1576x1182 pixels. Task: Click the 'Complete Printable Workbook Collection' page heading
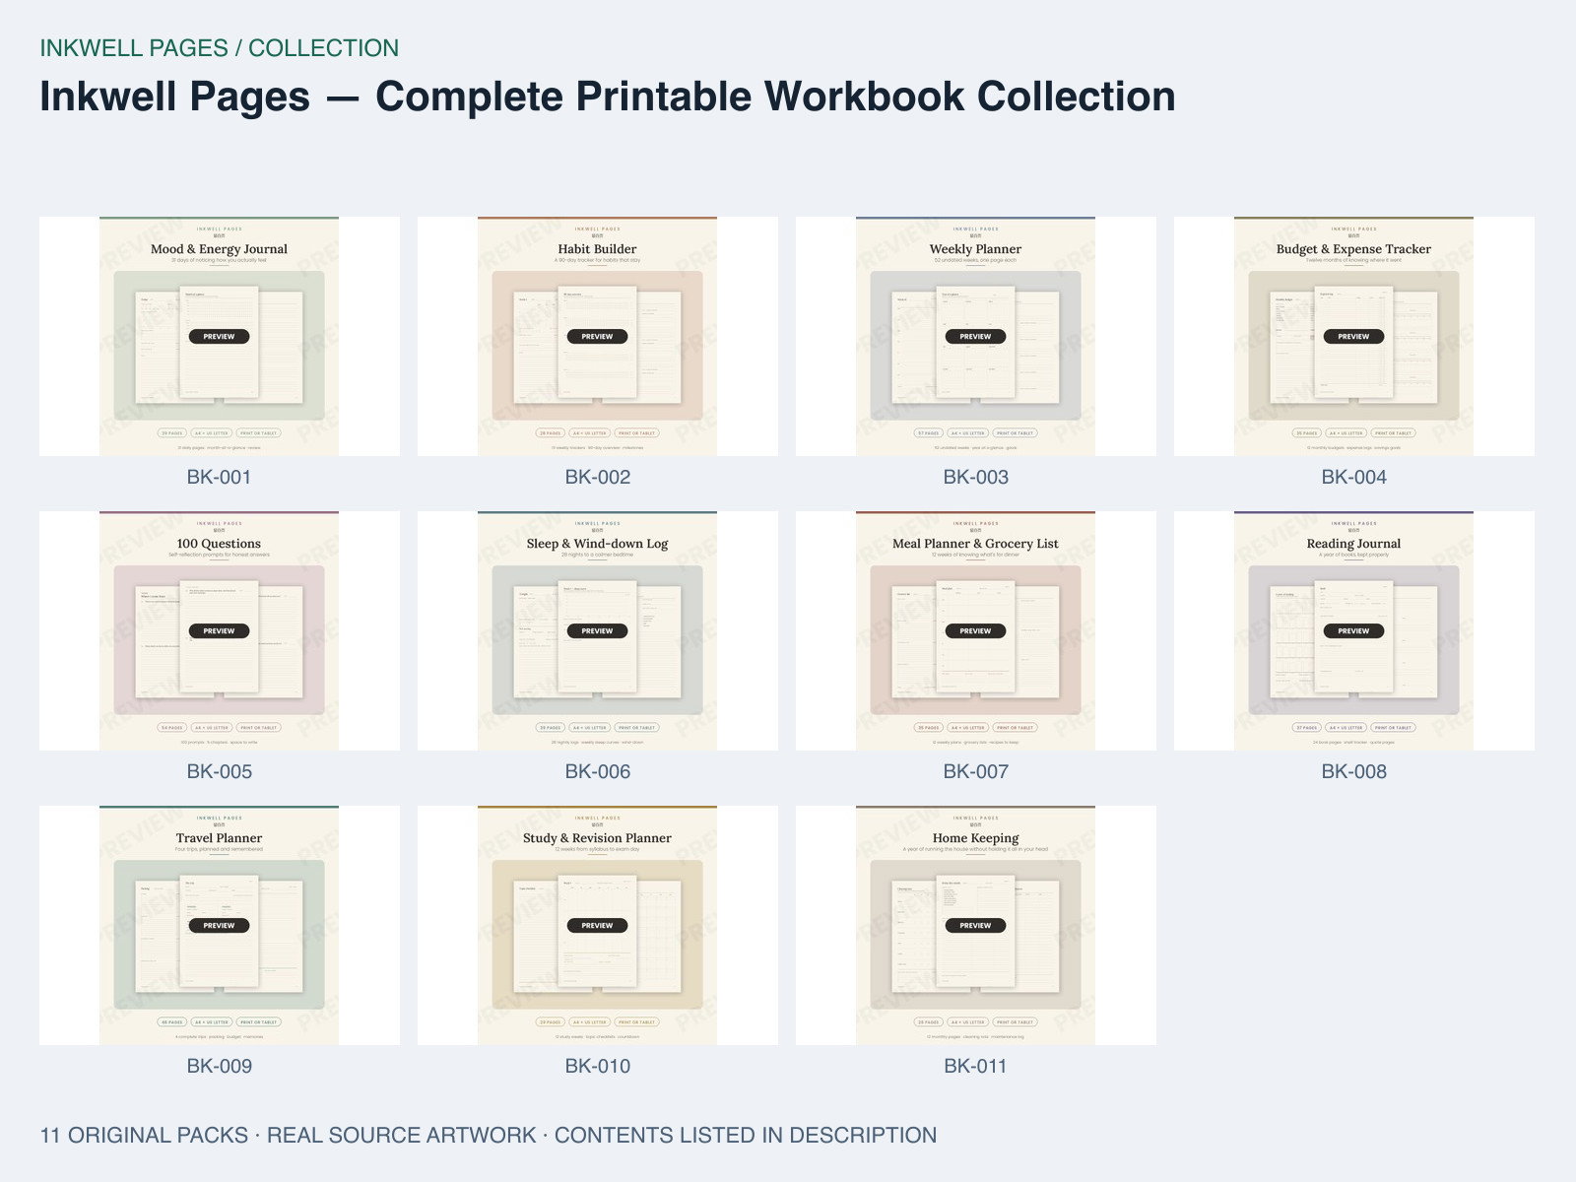775,97
